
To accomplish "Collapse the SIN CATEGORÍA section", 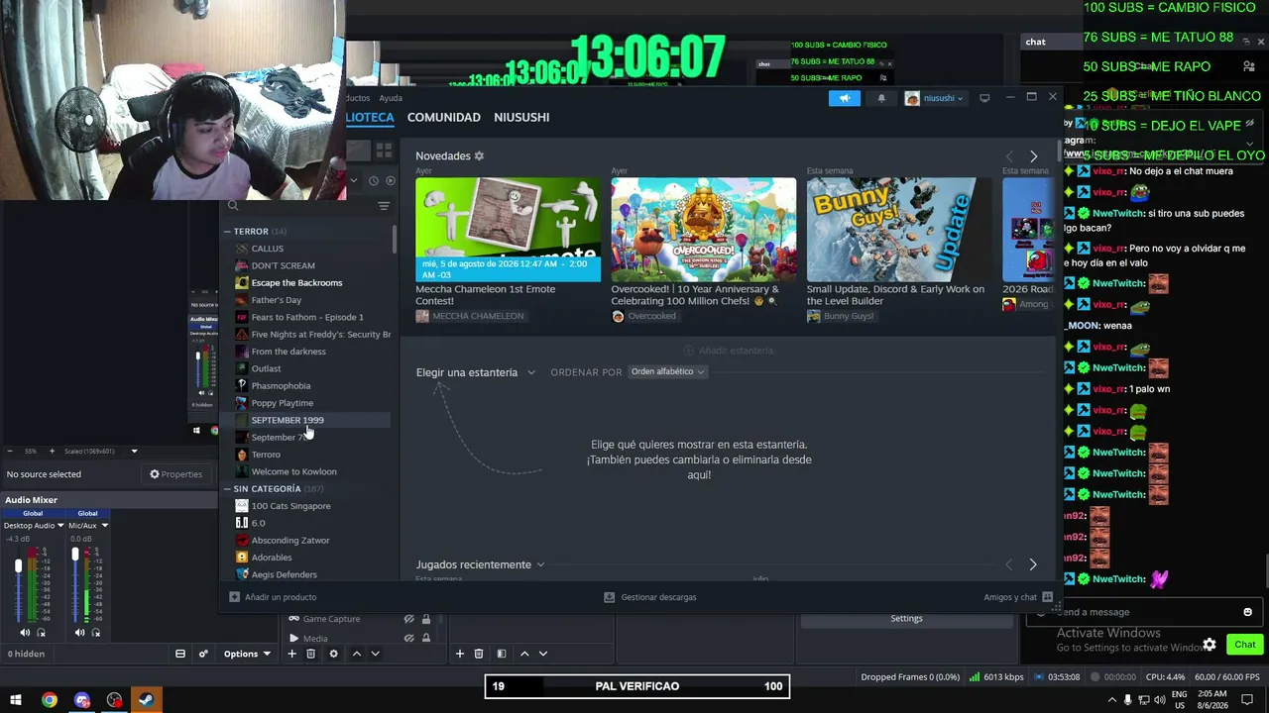I will (227, 489).
